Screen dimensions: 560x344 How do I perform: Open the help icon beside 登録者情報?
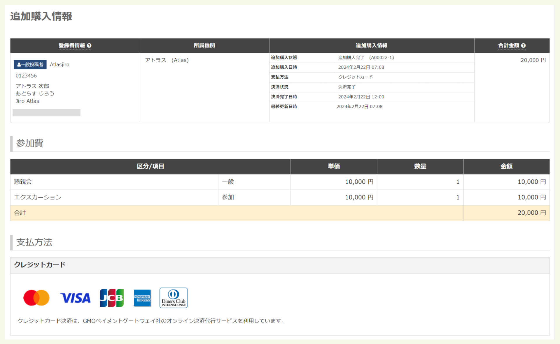click(90, 45)
